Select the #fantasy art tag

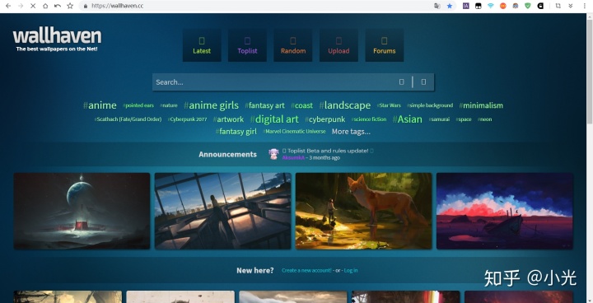pyautogui.click(x=264, y=105)
